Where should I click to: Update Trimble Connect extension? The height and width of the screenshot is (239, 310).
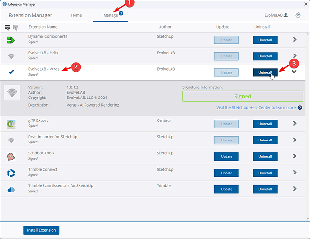click(226, 173)
